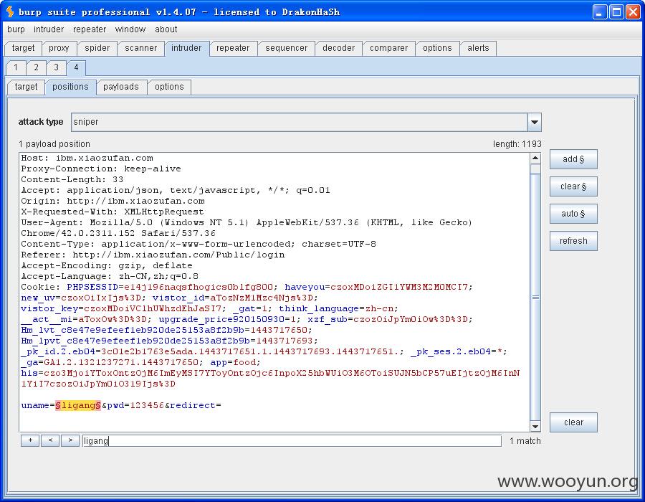Click the add § button
The width and height of the screenshot is (645, 502).
(573, 159)
